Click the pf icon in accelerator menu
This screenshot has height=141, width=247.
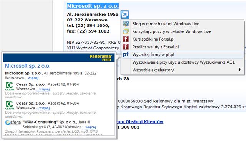[126, 54]
